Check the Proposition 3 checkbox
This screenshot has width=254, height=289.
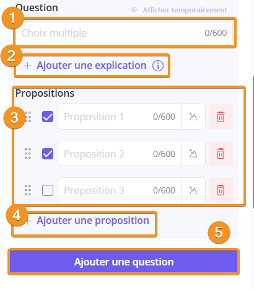click(x=48, y=190)
